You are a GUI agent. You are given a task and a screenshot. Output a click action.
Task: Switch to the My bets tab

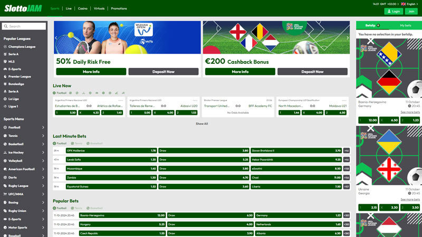(x=405, y=25)
